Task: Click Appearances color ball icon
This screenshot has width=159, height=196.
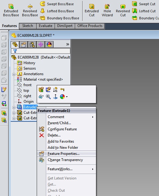Action: point(62,97)
